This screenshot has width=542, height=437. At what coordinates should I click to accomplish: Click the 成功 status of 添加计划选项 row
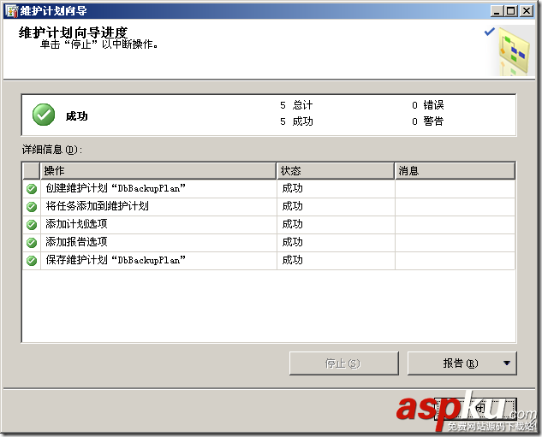(293, 224)
